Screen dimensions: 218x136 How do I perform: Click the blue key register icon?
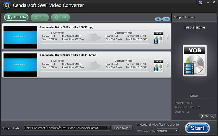(158, 19)
